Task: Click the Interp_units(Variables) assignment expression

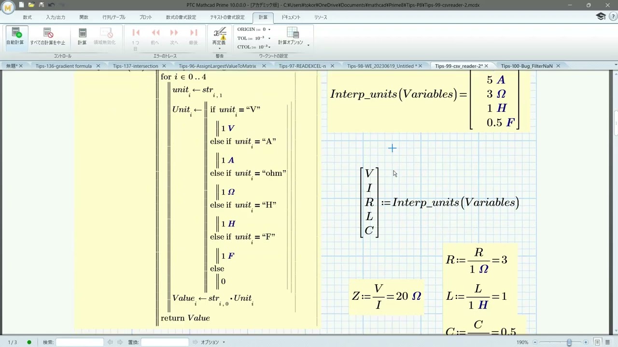Action: coord(440,202)
